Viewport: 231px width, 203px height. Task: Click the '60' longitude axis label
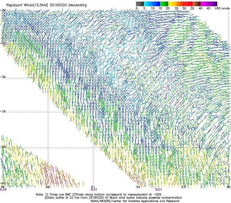pos(229,187)
